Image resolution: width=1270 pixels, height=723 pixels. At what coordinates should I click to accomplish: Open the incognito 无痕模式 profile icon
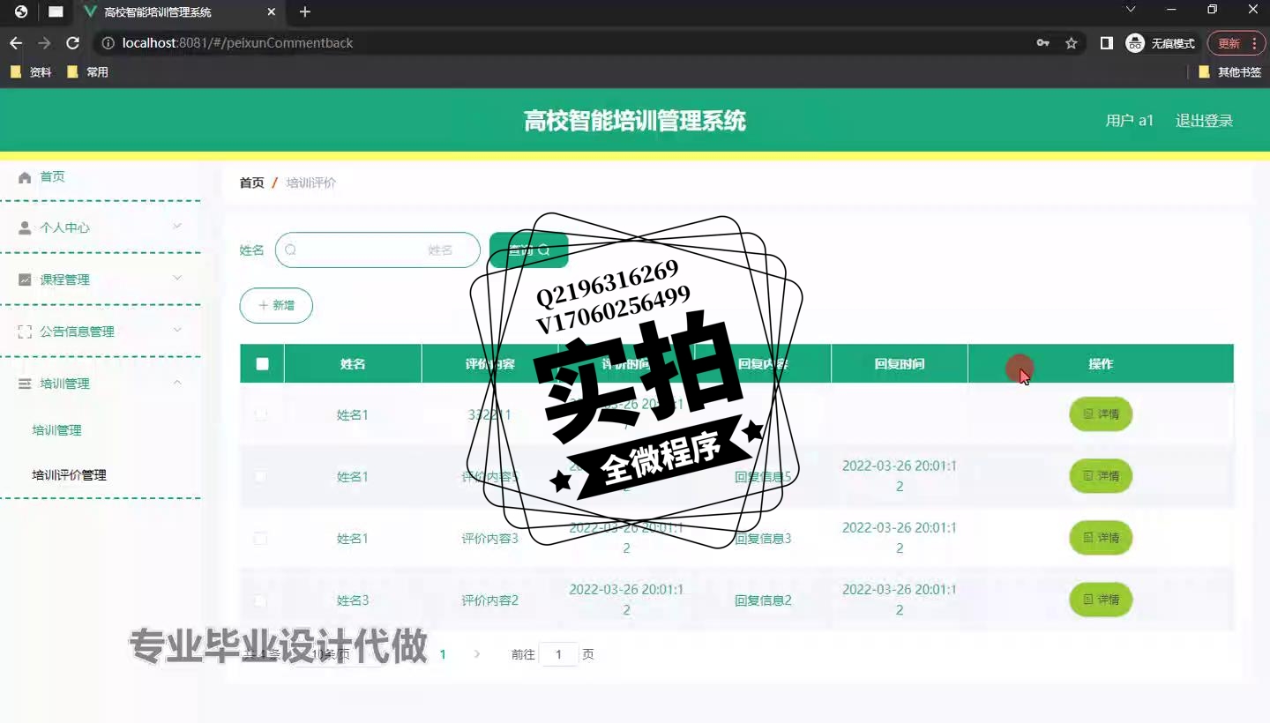[x=1160, y=43]
